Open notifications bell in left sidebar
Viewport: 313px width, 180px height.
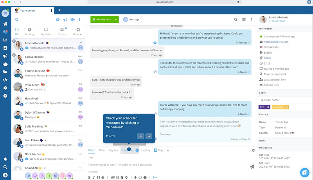5,159
